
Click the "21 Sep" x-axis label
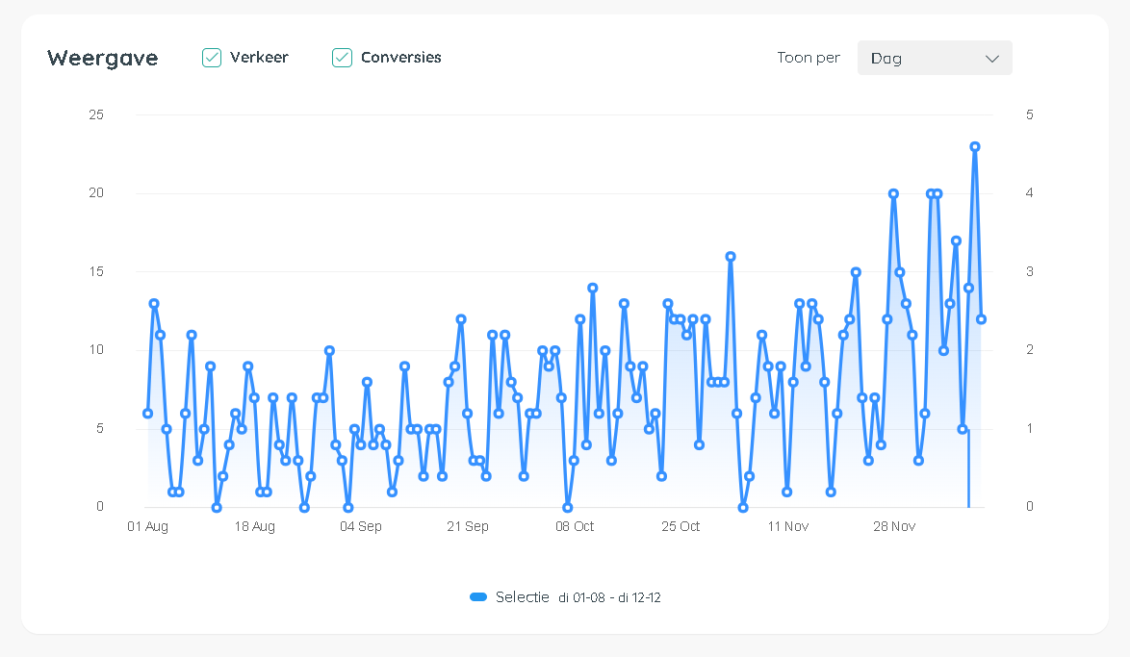pos(468,526)
